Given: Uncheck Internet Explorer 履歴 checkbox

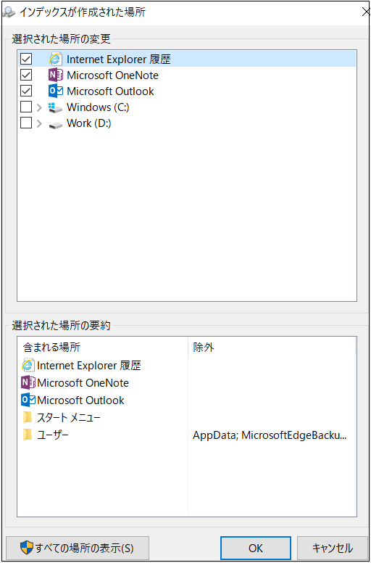Looking at the screenshot, I should click(x=26, y=59).
